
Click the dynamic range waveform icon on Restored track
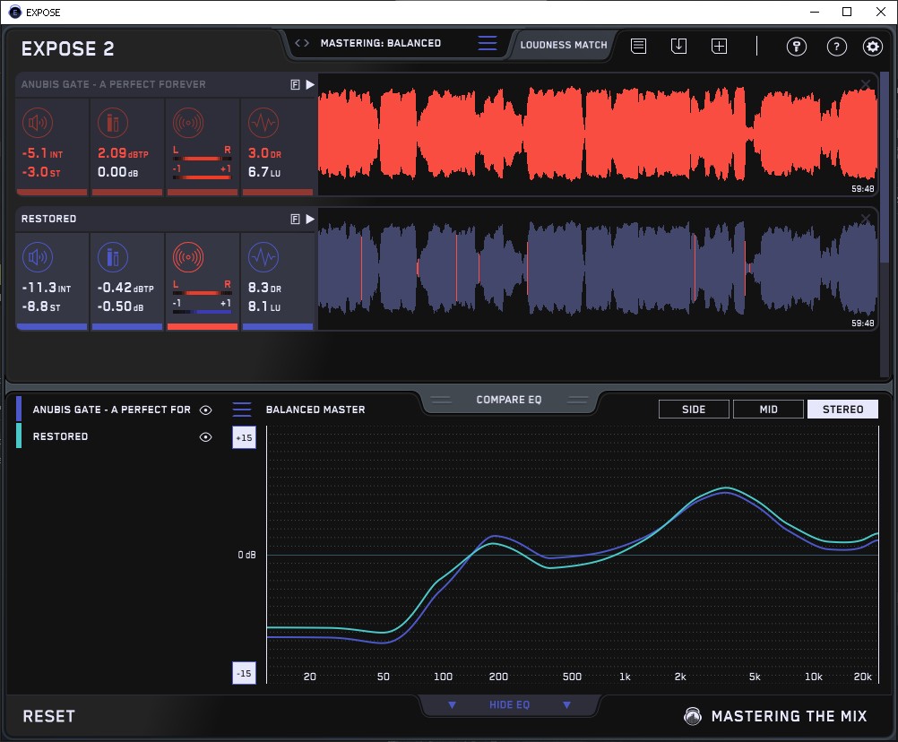pos(262,258)
